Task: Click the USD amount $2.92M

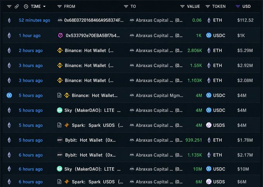Action: (x=245, y=66)
